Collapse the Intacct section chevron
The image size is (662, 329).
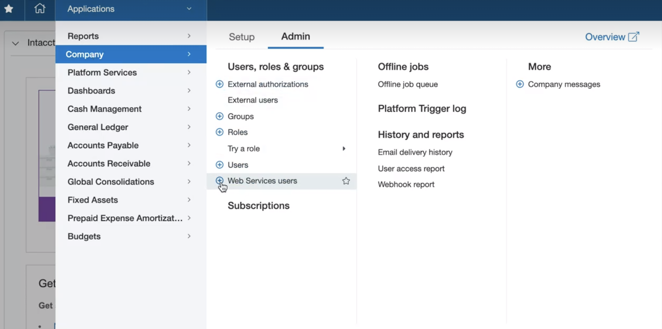coord(16,43)
